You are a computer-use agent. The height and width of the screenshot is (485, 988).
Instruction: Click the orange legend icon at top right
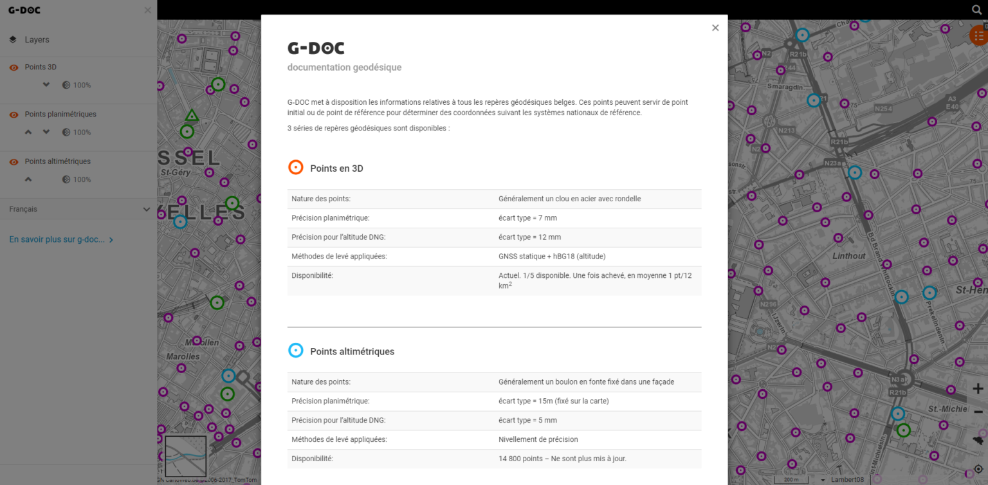point(978,35)
